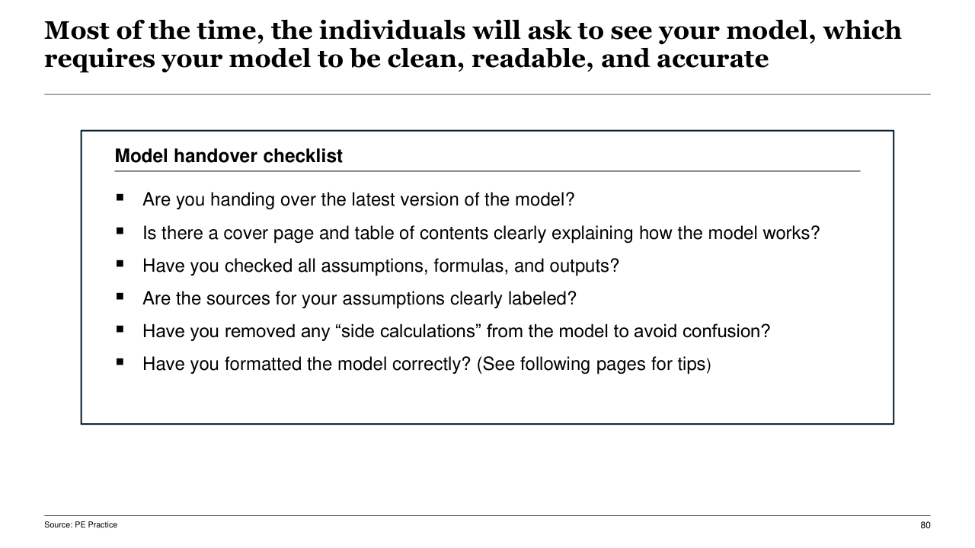
Task: Click bullet marker before "Have you checked all assumptions"
Action: pos(120,265)
